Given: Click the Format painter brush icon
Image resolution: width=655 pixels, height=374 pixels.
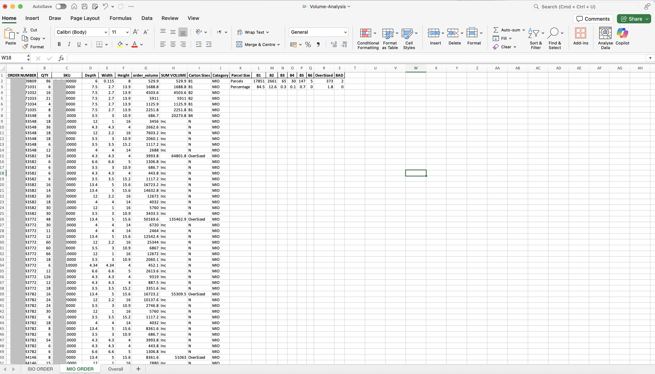Looking at the screenshot, I should point(25,47).
